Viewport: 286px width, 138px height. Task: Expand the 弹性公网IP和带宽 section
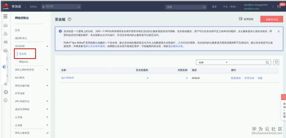pyautogui.click(x=47, y=70)
